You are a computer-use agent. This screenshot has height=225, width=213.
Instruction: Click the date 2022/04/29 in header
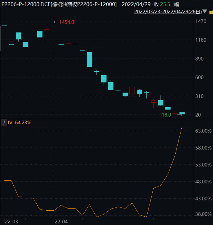pyautogui.click(x=136, y=4)
